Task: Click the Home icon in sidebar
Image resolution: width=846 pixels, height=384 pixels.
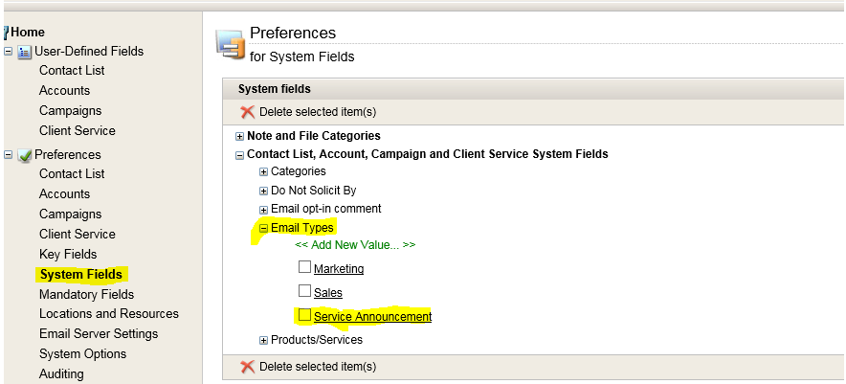Action: (6, 33)
